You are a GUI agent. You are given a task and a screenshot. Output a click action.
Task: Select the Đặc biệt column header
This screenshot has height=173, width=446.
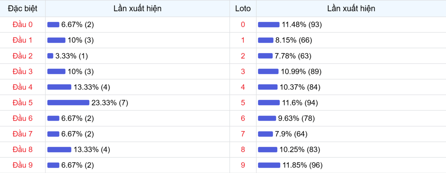(x=23, y=9)
